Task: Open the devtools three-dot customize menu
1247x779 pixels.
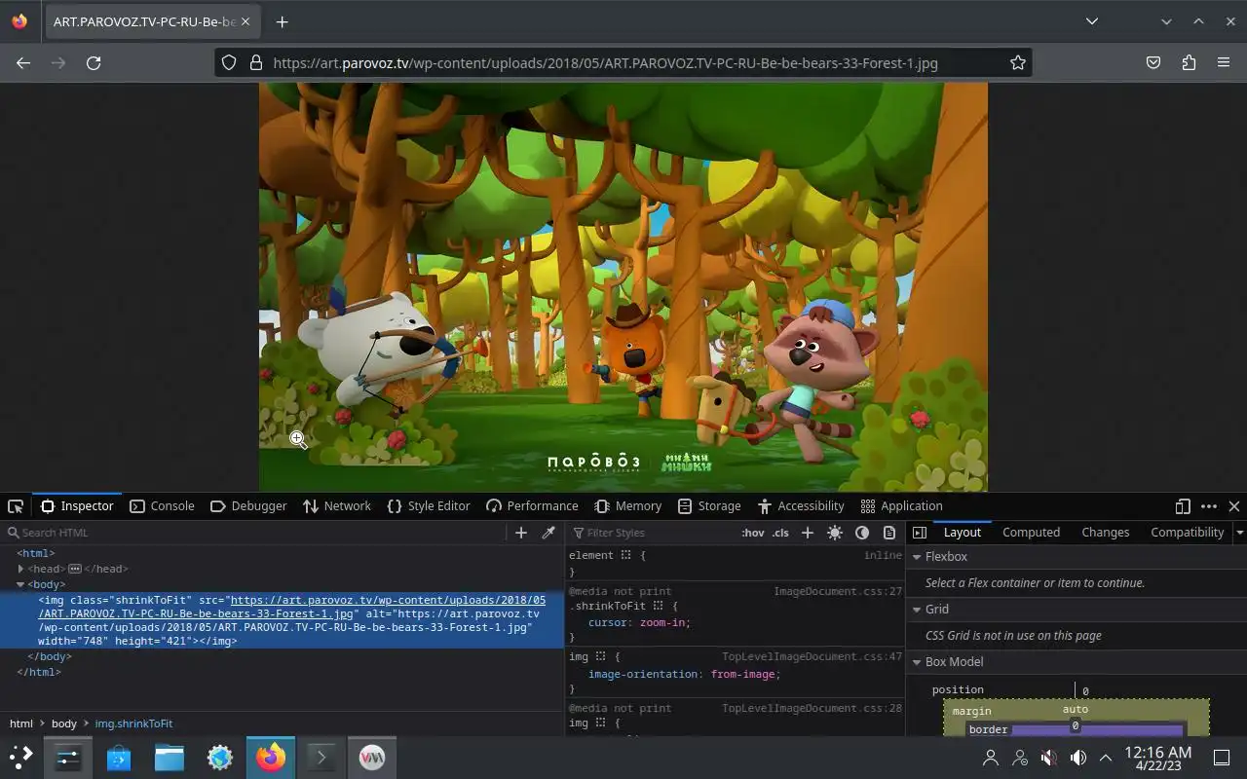Action: (x=1209, y=506)
